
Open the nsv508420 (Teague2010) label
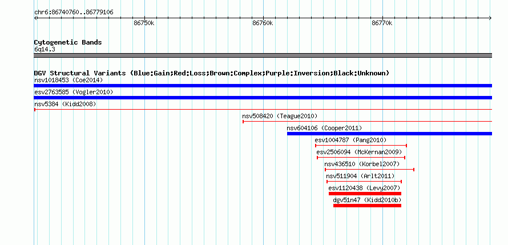[280, 116]
